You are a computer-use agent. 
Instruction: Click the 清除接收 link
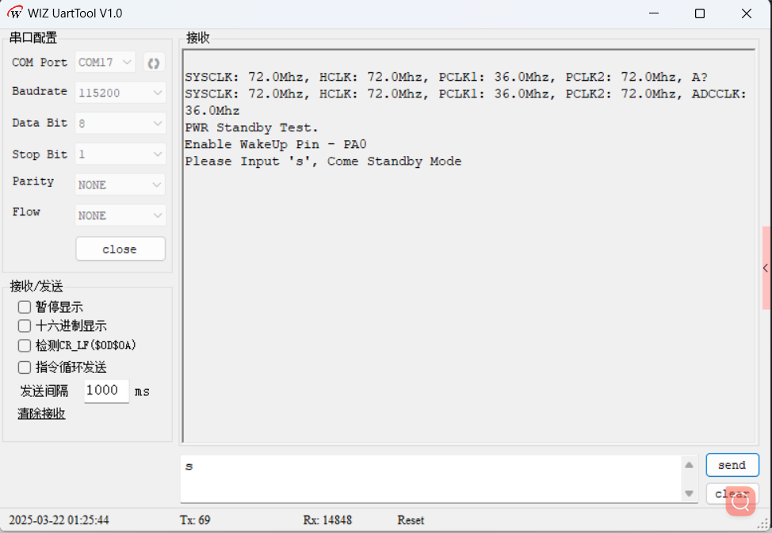[x=41, y=413]
